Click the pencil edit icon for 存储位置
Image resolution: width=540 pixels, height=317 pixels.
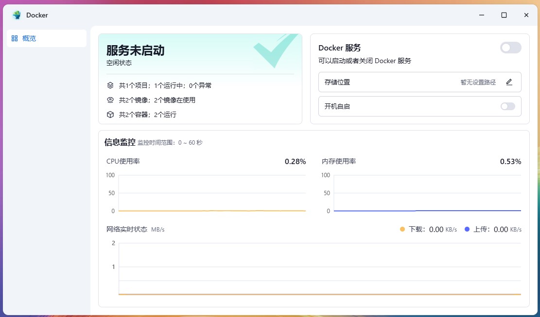point(509,82)
